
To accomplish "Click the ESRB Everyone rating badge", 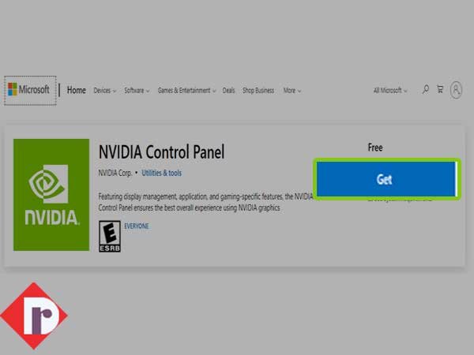I will point(110,237).
